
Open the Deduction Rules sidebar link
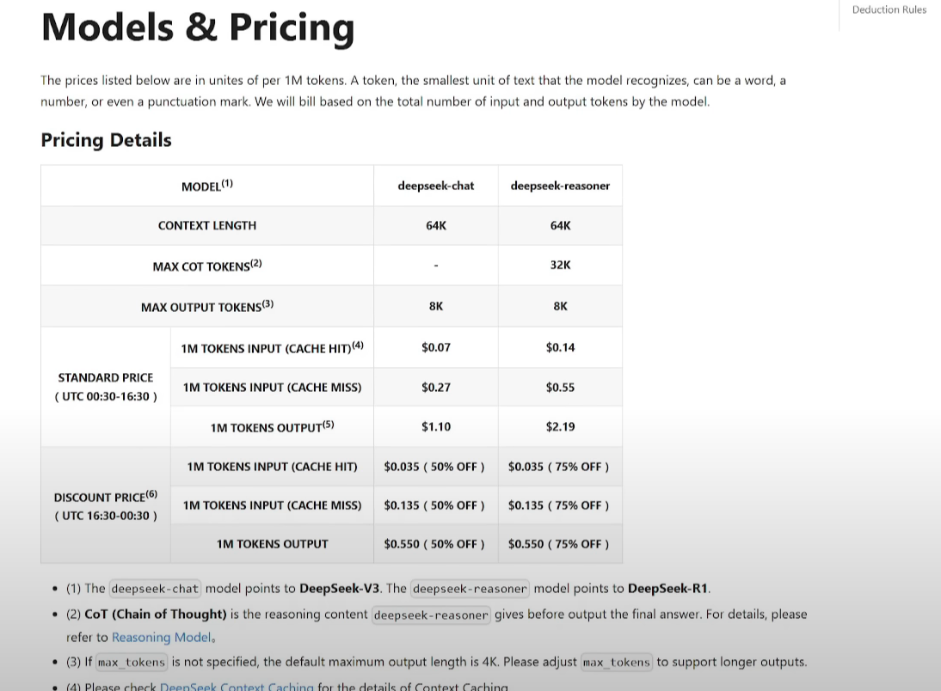click(889, 10)
